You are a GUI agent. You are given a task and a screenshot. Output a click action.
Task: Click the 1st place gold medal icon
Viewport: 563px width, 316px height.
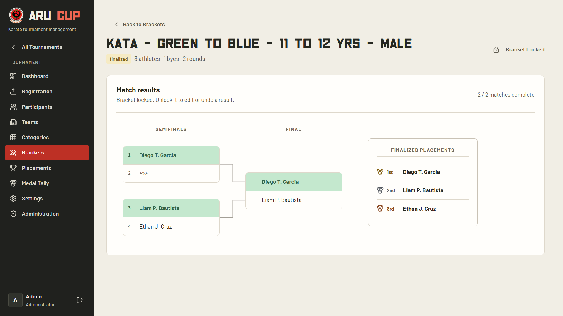pyautogui.click(x=380, y=172)
